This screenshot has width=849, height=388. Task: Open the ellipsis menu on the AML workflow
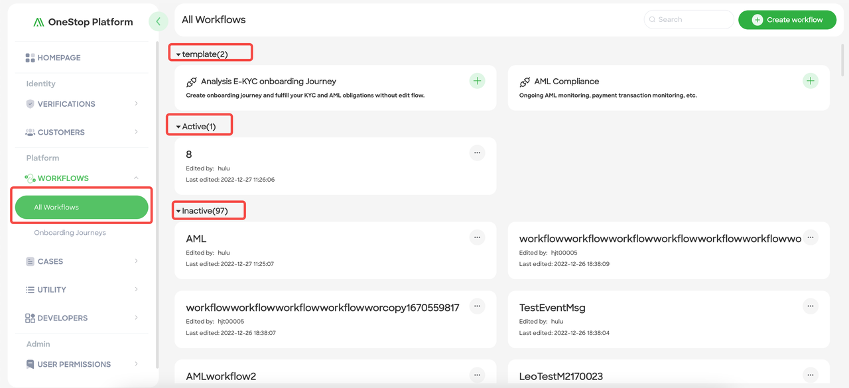tap(477, 237)
